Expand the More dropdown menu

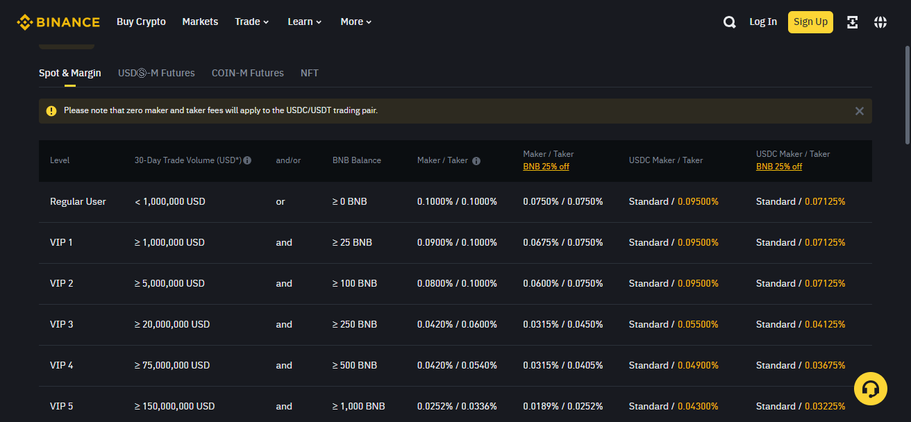356,22
